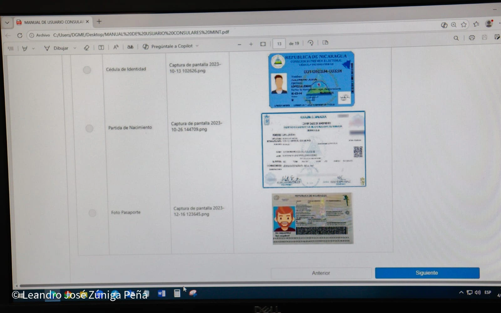Viewport: 501px width, 313px height.
Task: Click the Erase tool icon in PDF toolbar
Action: point(87,48)
